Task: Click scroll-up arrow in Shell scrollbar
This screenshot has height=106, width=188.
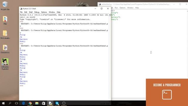Action: point(110,15)
